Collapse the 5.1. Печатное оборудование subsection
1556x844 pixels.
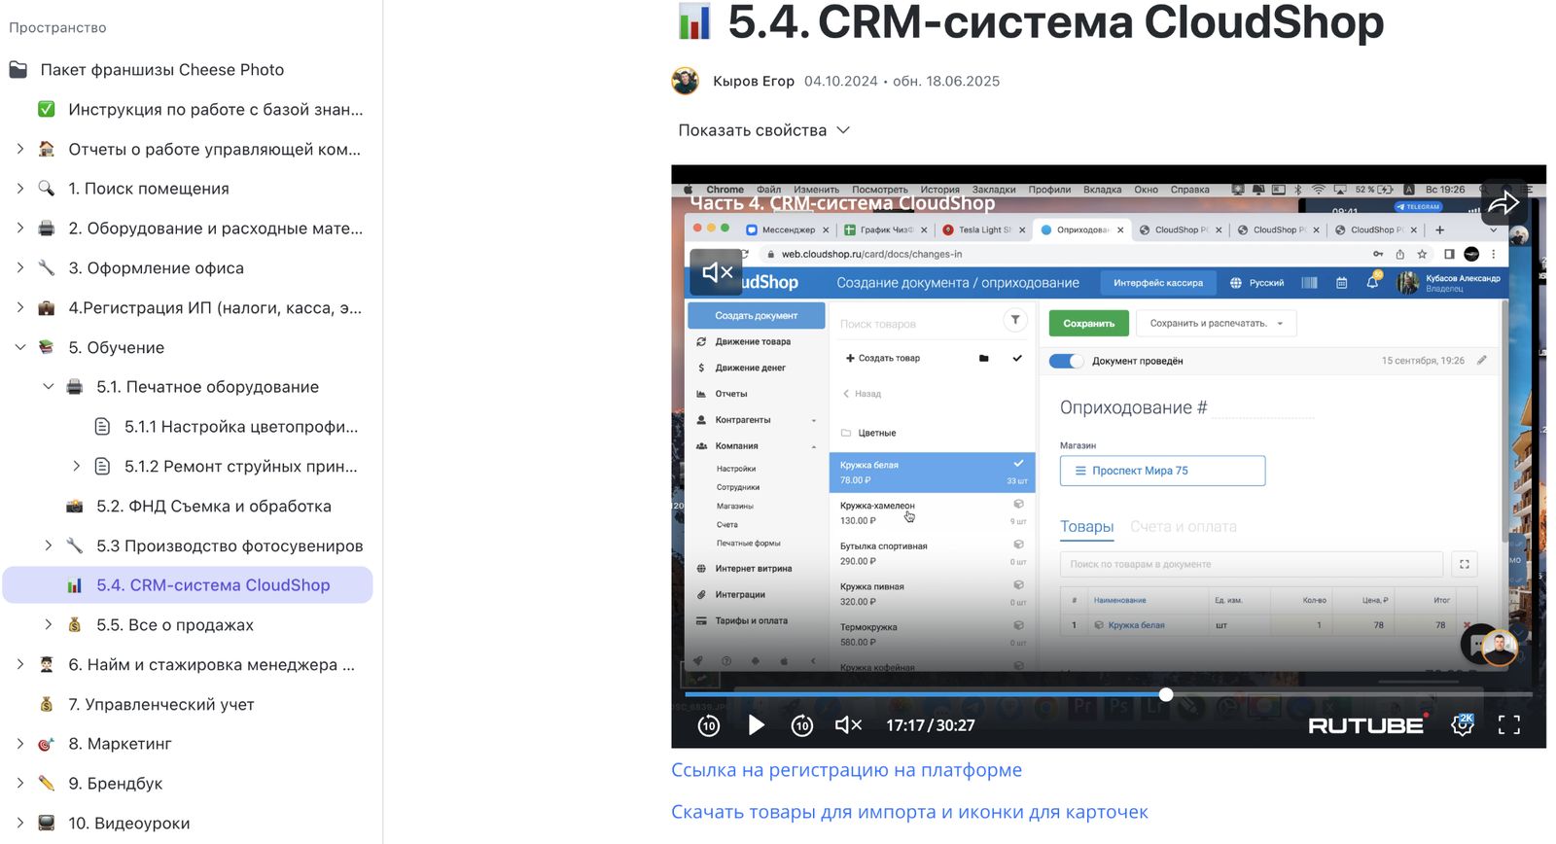click(48, 387)
